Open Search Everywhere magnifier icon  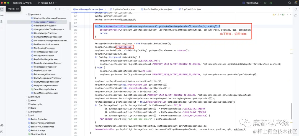click(290, 3)
